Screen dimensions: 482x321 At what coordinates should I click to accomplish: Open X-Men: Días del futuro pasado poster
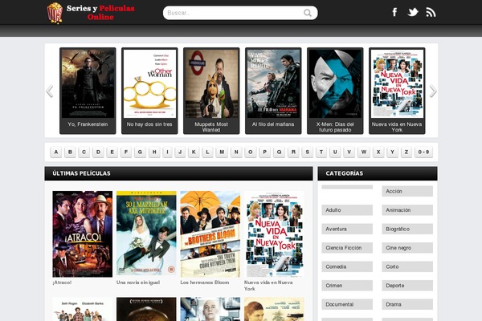(335, 83)
